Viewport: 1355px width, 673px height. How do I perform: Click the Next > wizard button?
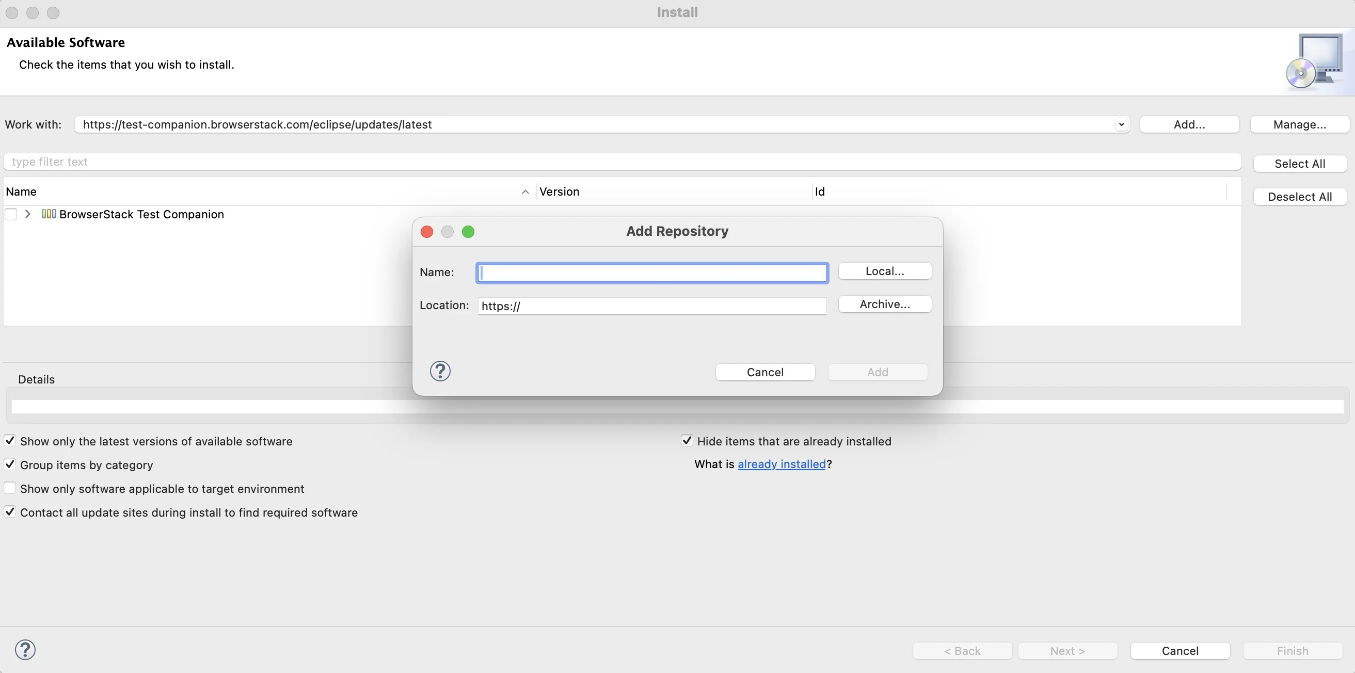[1067, 651]
